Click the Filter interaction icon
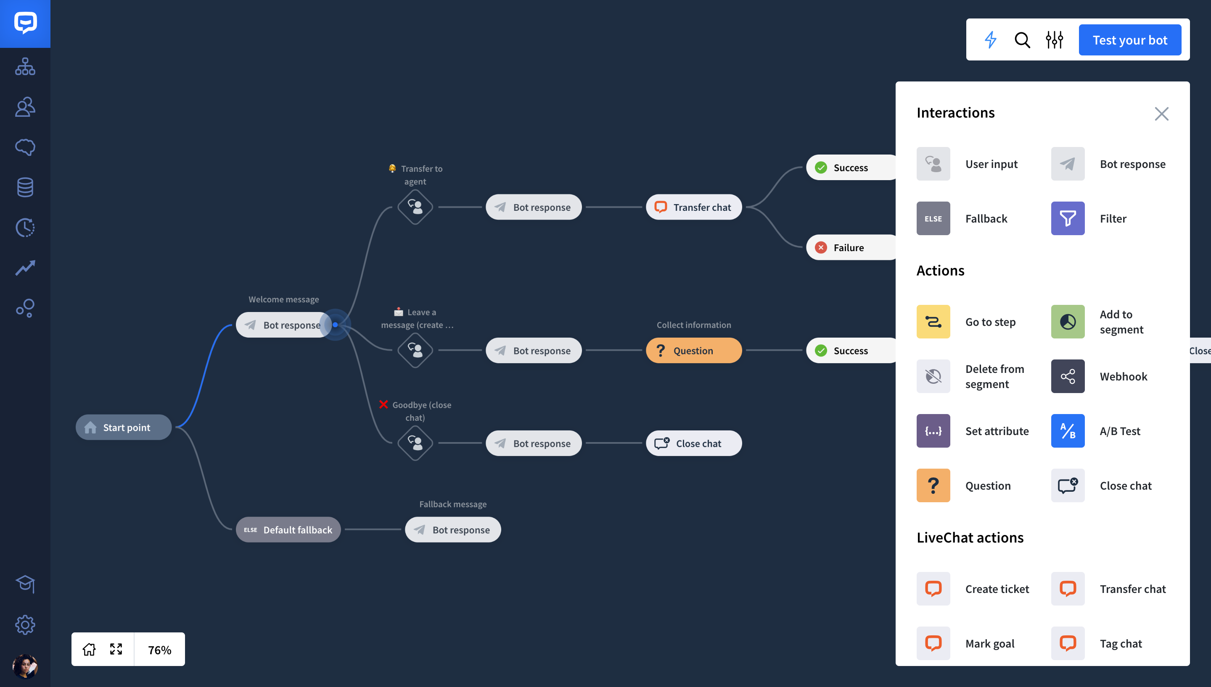 pyautogui.click(x=1068, y=218)
